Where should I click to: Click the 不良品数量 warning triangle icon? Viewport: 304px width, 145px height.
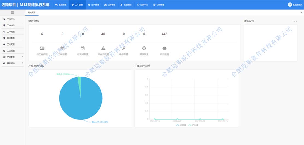(x=103, y=48)
